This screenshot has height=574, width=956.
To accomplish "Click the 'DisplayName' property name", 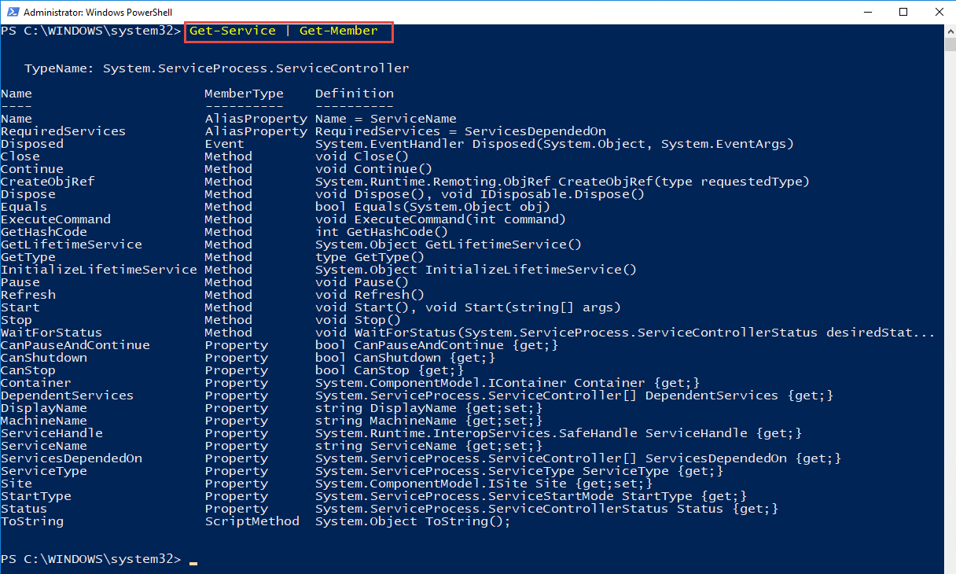I will (44, 408).
